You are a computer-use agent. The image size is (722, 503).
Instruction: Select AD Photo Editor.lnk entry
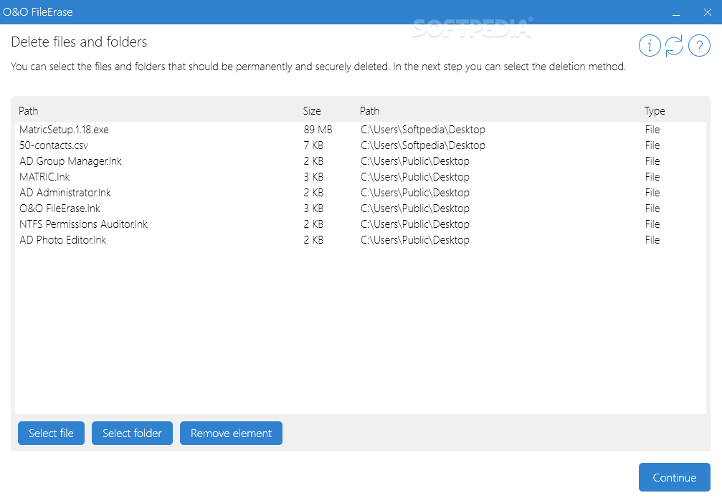click(x=361, y=240)
